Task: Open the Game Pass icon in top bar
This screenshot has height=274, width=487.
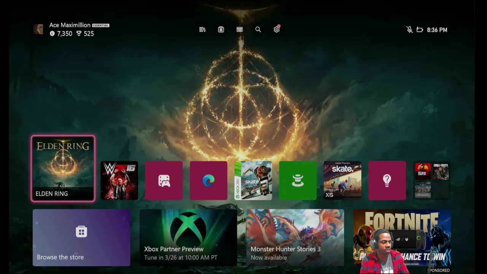Action: coord(240,30)
